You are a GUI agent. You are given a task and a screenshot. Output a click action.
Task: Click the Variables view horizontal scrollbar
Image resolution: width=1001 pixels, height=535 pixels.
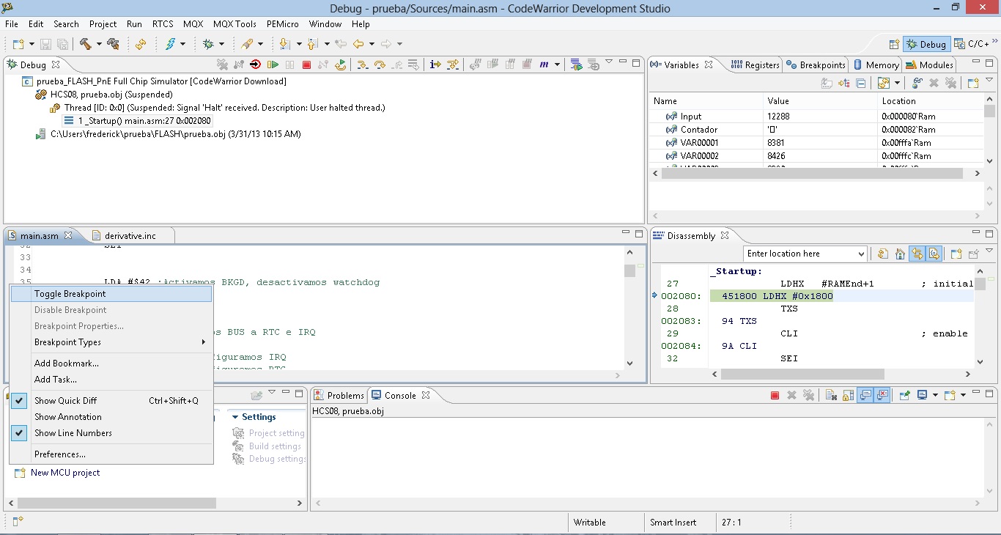pyautogui.click(x=811, y=174)
